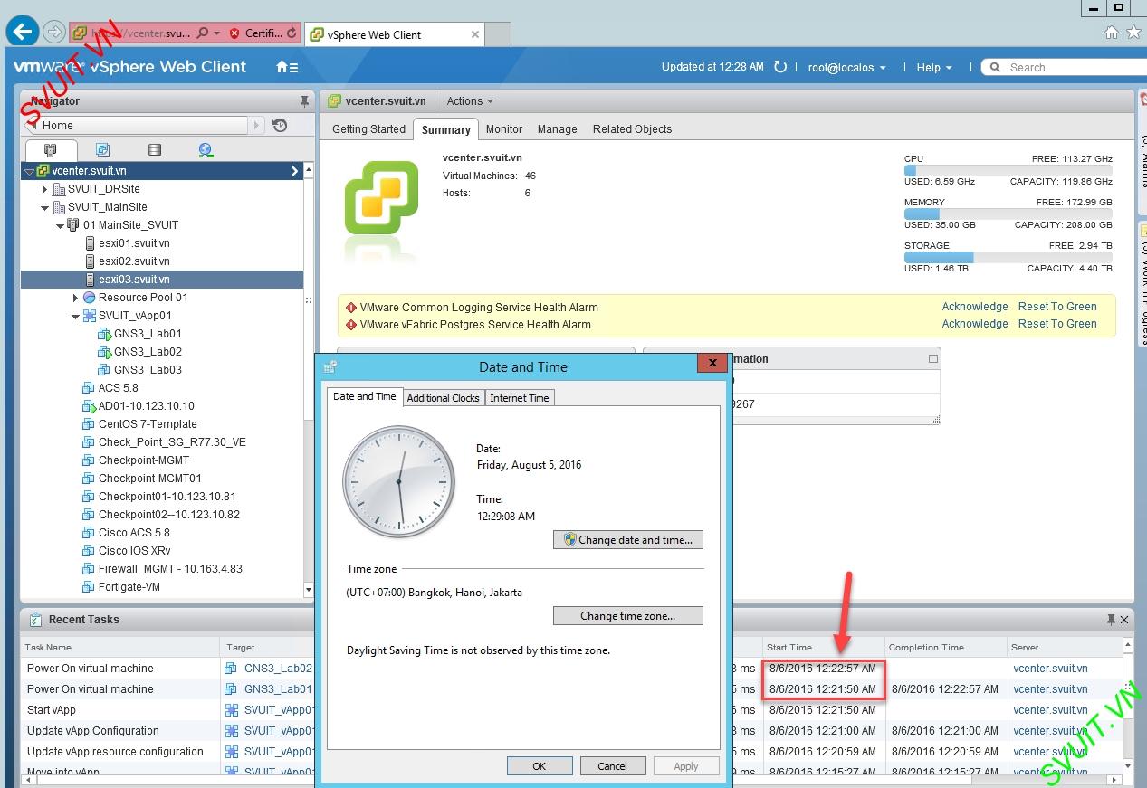Pin the Recent Tasks panel
This screenshot has height=788, width=1147.
[1111, 620]
